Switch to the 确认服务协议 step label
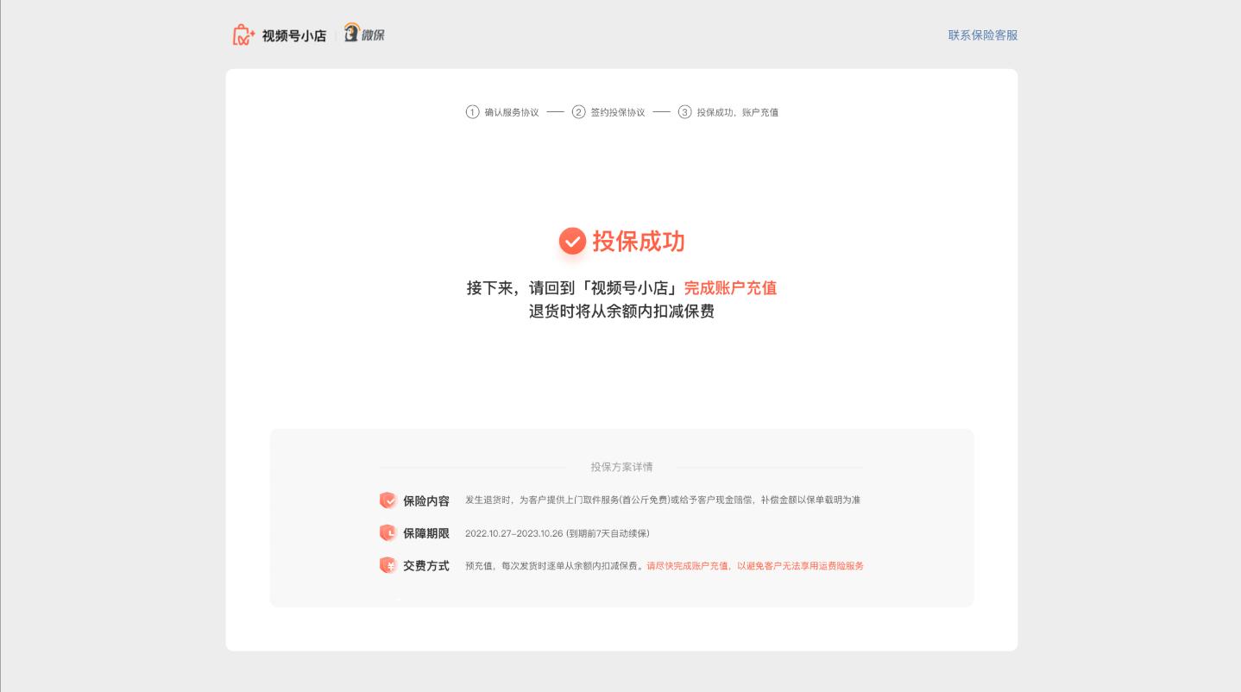 pyautogui.click(x=513, y=112)
